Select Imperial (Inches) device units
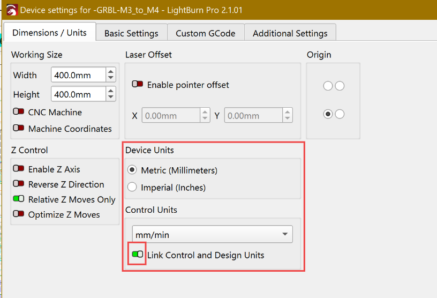437x298 pixels. point(132,187)
